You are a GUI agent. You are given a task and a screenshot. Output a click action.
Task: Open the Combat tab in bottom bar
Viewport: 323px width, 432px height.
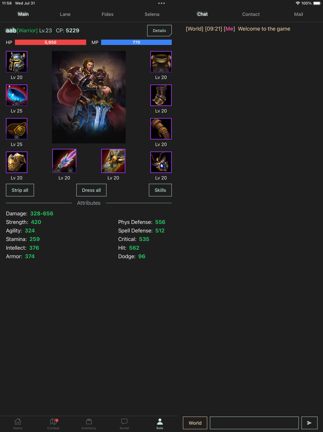[x=53, y=424]
